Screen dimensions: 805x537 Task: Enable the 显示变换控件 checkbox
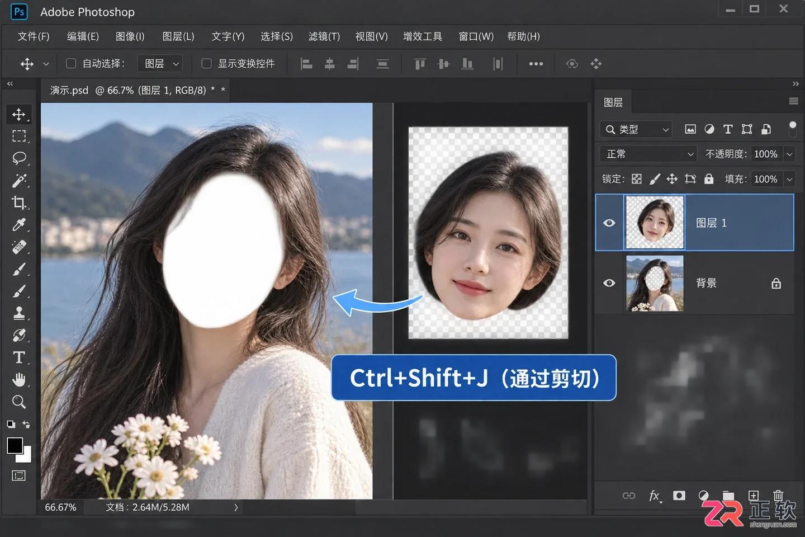(x=206, y=64)
